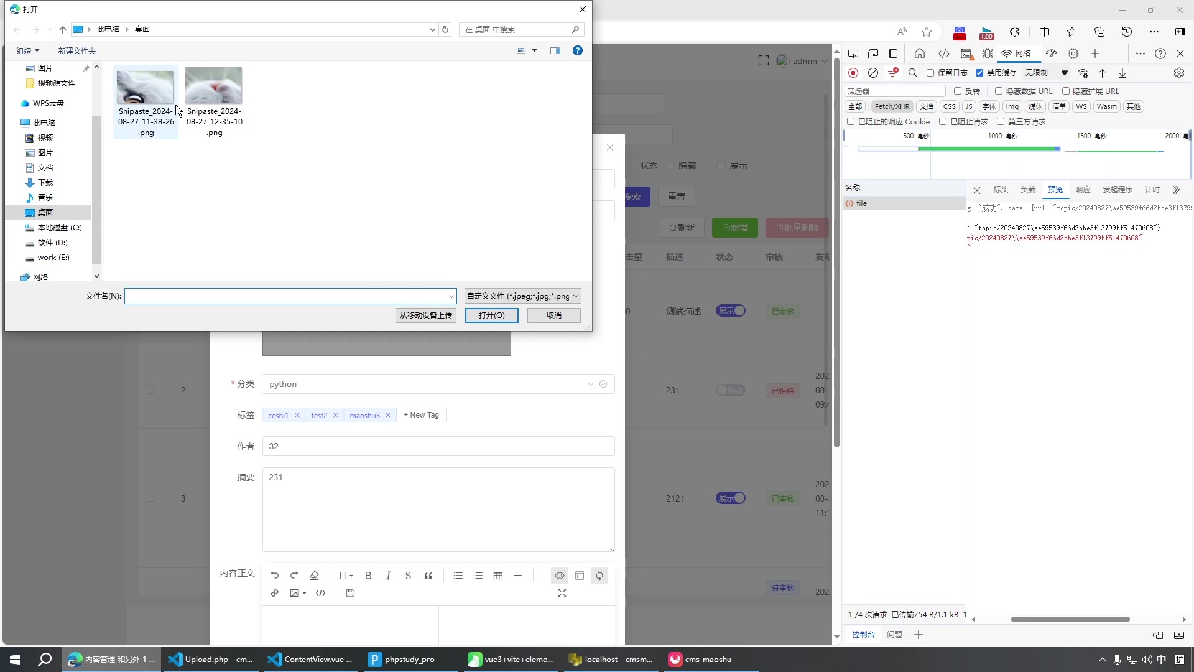The height and width of the screenshot is (672, 1194).
Task: Open the heading level dropdown in editor
Action: (346, 576)
